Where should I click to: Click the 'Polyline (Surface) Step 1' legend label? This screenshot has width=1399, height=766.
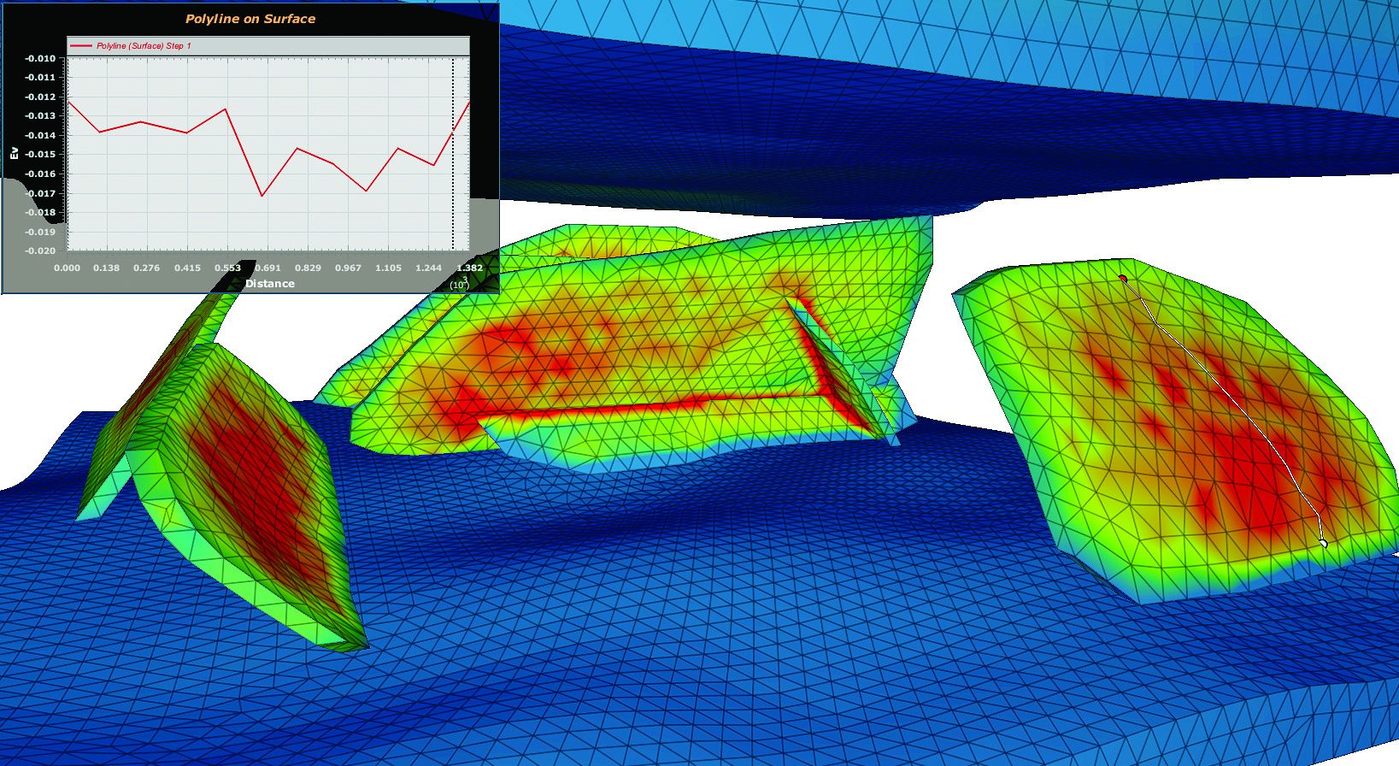[x=144, y=46]
